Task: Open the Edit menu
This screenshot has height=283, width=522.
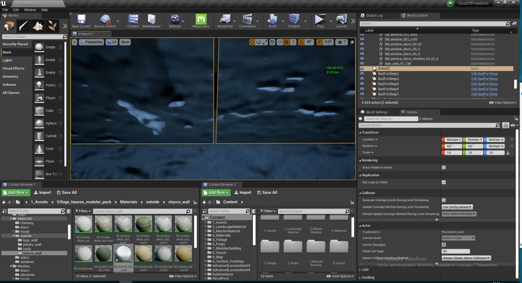Action: (16, 9)
